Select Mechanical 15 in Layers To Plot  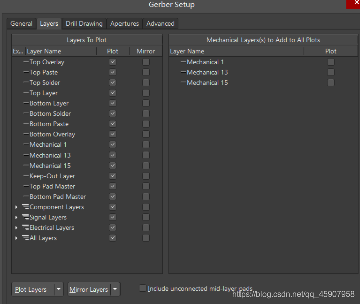[x=87, y=166]
